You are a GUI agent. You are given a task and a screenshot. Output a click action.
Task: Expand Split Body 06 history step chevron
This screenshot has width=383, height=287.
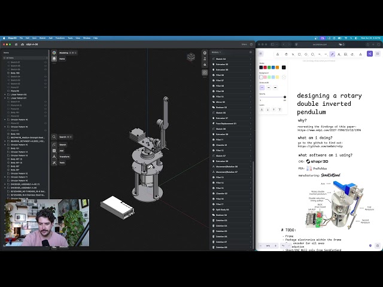point(250,210)
